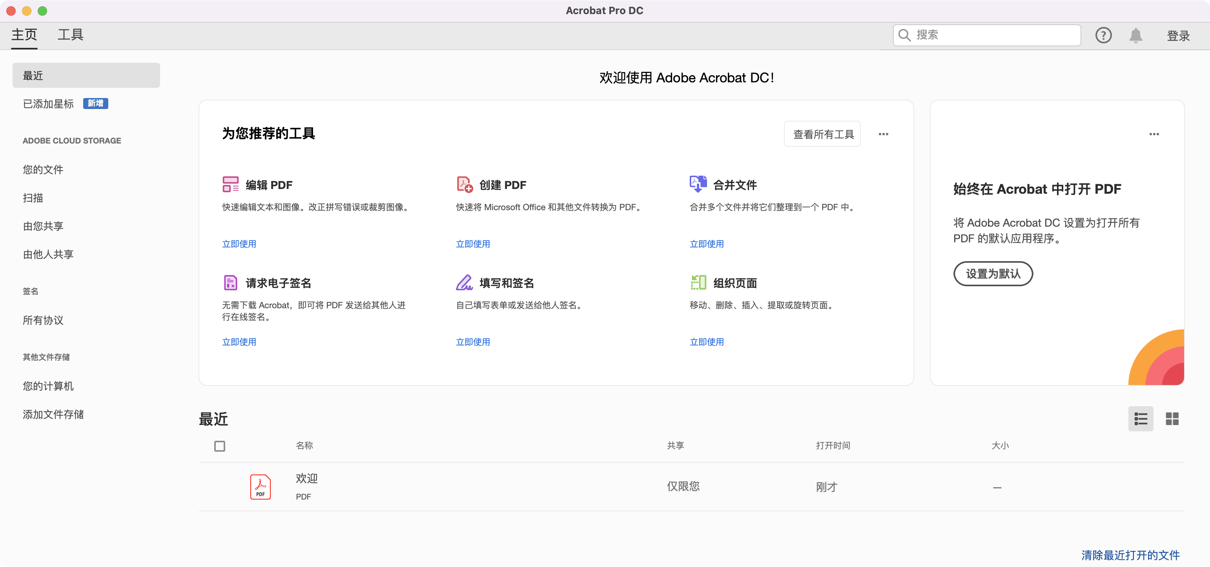Click 查看所有工具 button
1210x567 pixels.
point(822,134)
